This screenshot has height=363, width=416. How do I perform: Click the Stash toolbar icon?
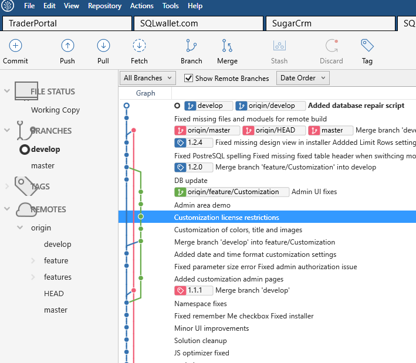point(279,46)
